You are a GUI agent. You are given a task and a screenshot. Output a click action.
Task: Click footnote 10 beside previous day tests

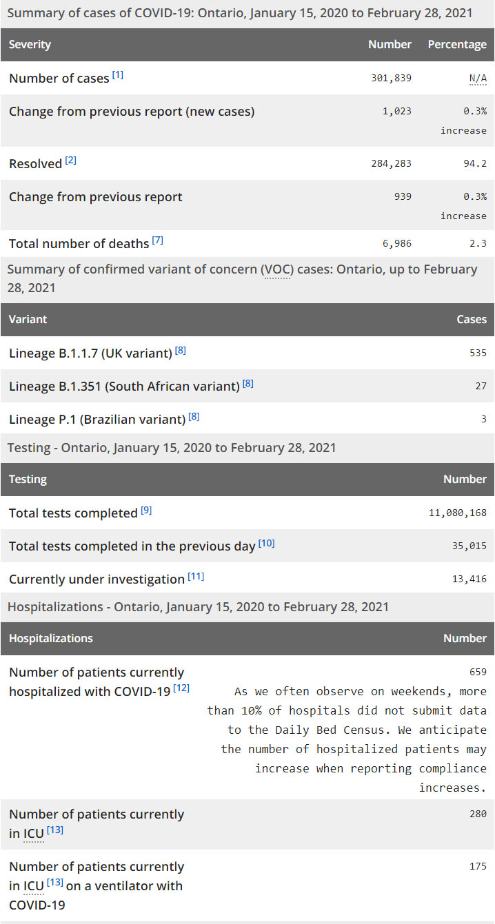[267, 543]
